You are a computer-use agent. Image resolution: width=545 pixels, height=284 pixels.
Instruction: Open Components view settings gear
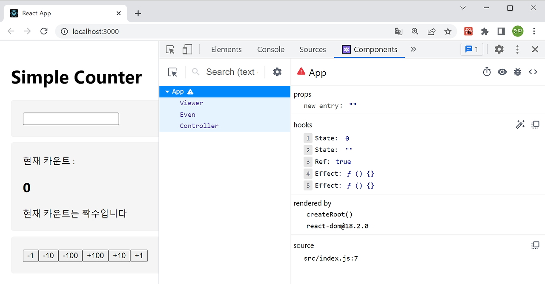pos(277,72)
